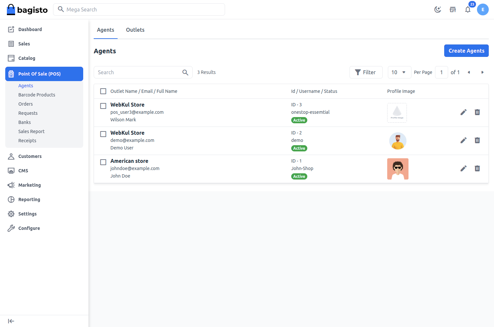Check the select-all checkbox in the table header
The height and width of the screenshot is (327, 494).
coord(103,91)
